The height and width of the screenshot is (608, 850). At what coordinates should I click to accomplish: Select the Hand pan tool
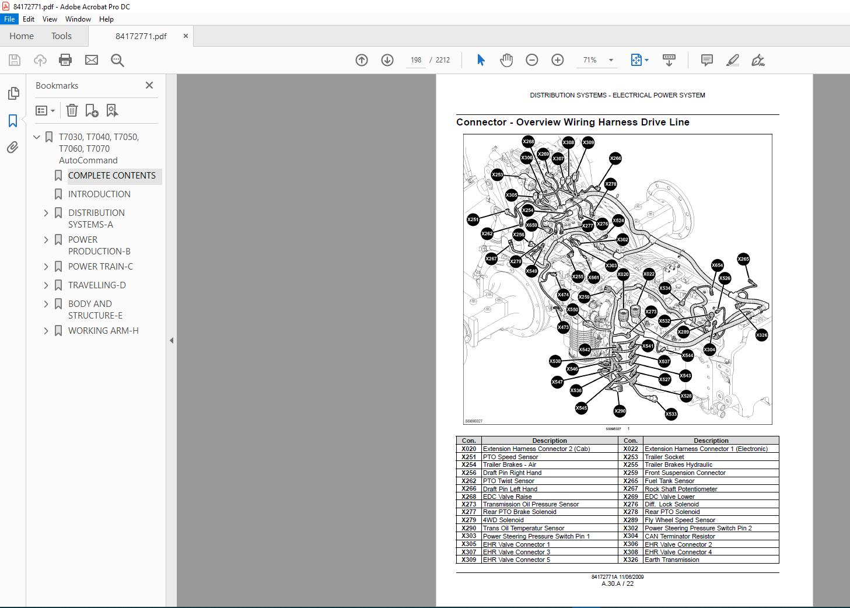click(x=506, y=60)
